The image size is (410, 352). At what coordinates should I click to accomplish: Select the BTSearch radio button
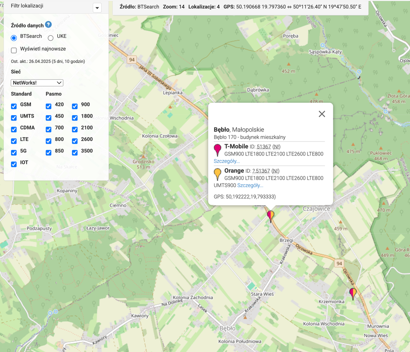(x=14, y=38)
